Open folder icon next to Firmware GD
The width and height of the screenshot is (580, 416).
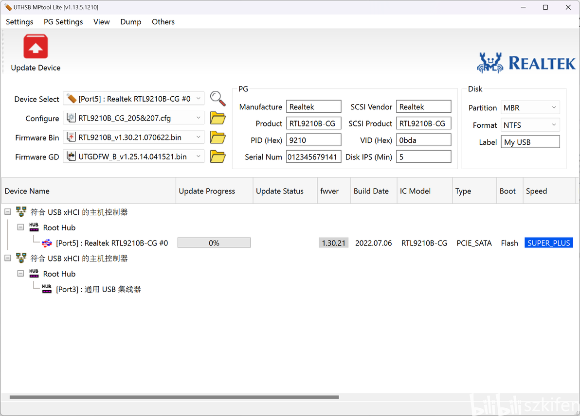tap(218, 156)
